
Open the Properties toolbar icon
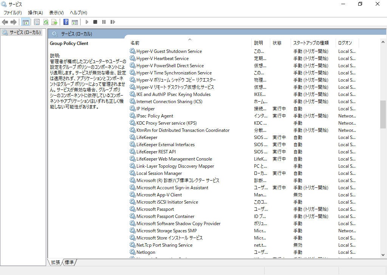[37, 22]
